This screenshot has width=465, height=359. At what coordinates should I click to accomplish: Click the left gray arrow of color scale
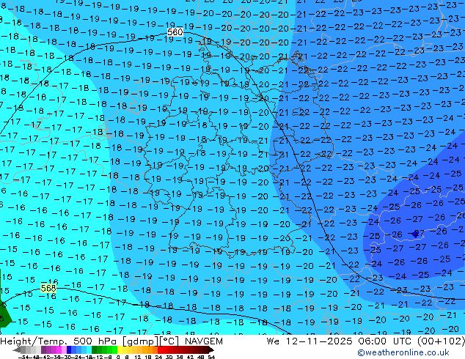click(16, 350)
